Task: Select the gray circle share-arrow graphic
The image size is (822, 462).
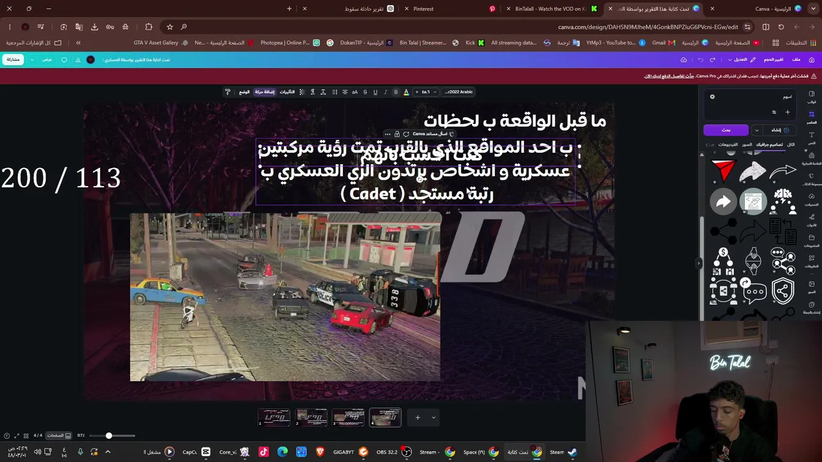Action: 723,201
